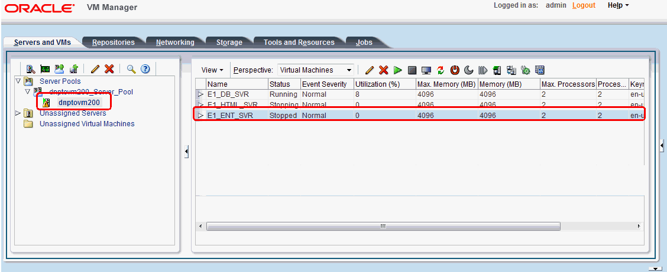Sort by the Max. Processors column header
667x272 pixels.
(x=568, y=84)
